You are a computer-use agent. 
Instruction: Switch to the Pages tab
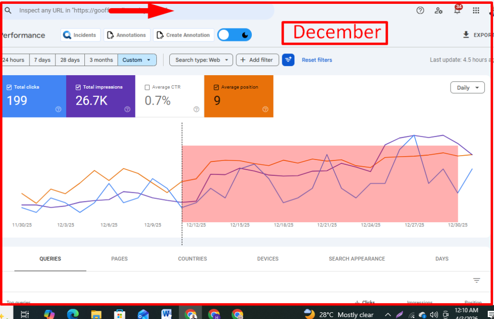pos(119,259)
